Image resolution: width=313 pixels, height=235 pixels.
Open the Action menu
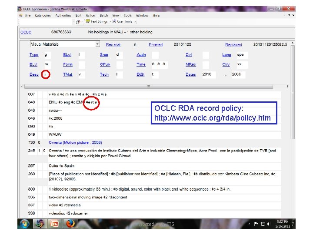(x=90, y=15)
